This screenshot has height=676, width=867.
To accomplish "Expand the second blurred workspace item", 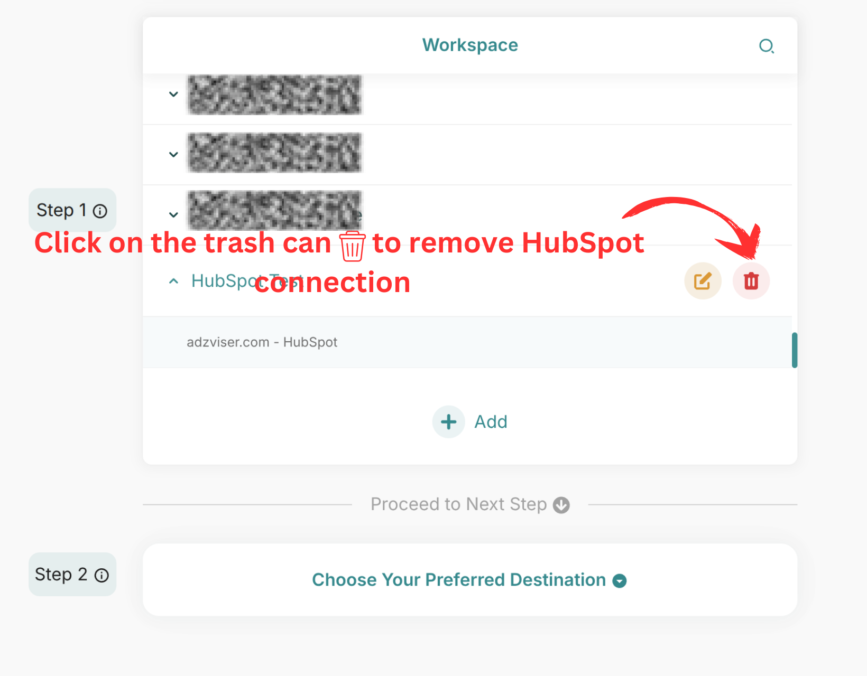I will [173, 154].
